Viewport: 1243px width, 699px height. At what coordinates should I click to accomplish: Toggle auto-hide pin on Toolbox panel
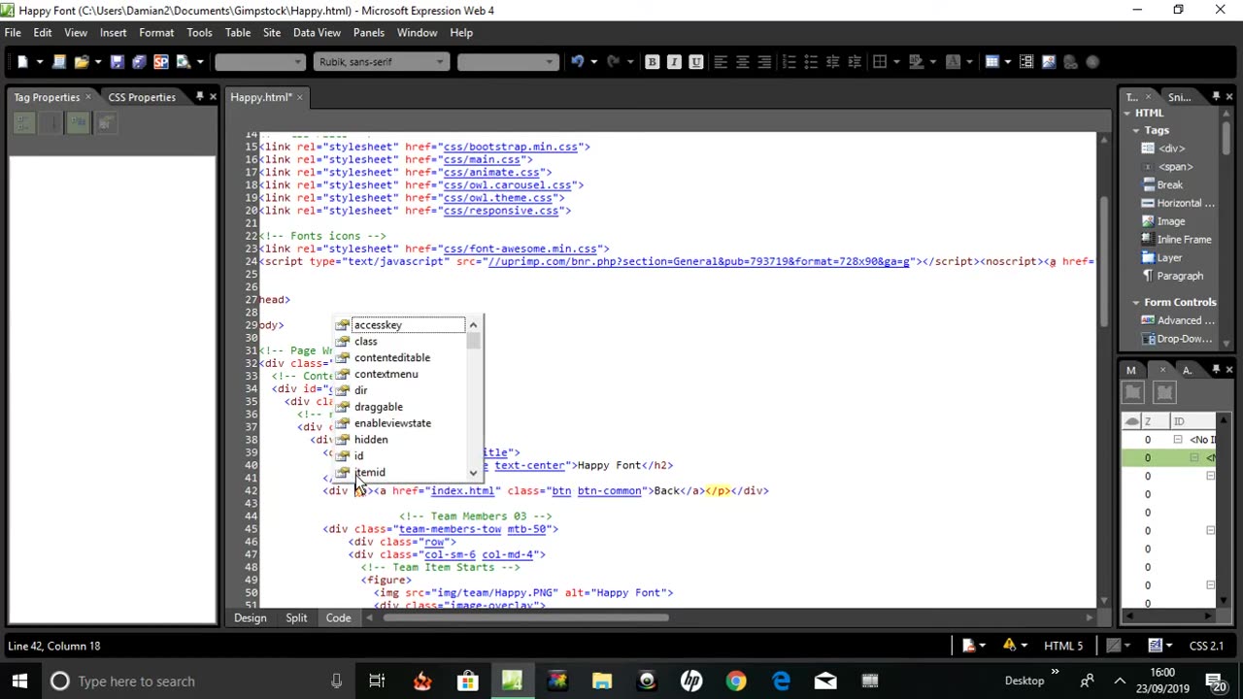point(1215,97)
